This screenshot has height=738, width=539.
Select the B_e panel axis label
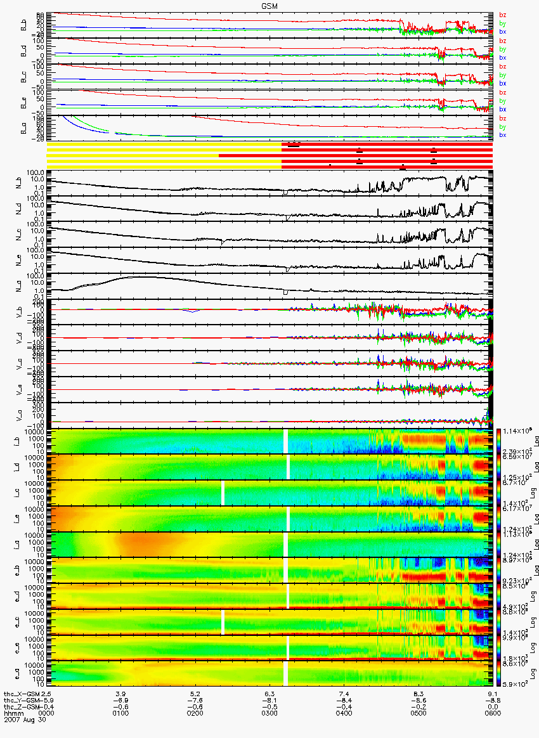pyautogui.click(x=23, y=103)
